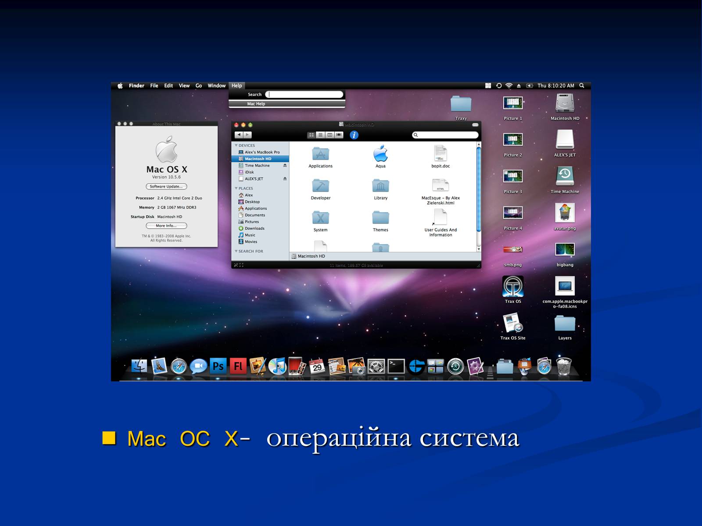Open the View menu
This screenshot has height=526, width=702.
coord(184,85)
